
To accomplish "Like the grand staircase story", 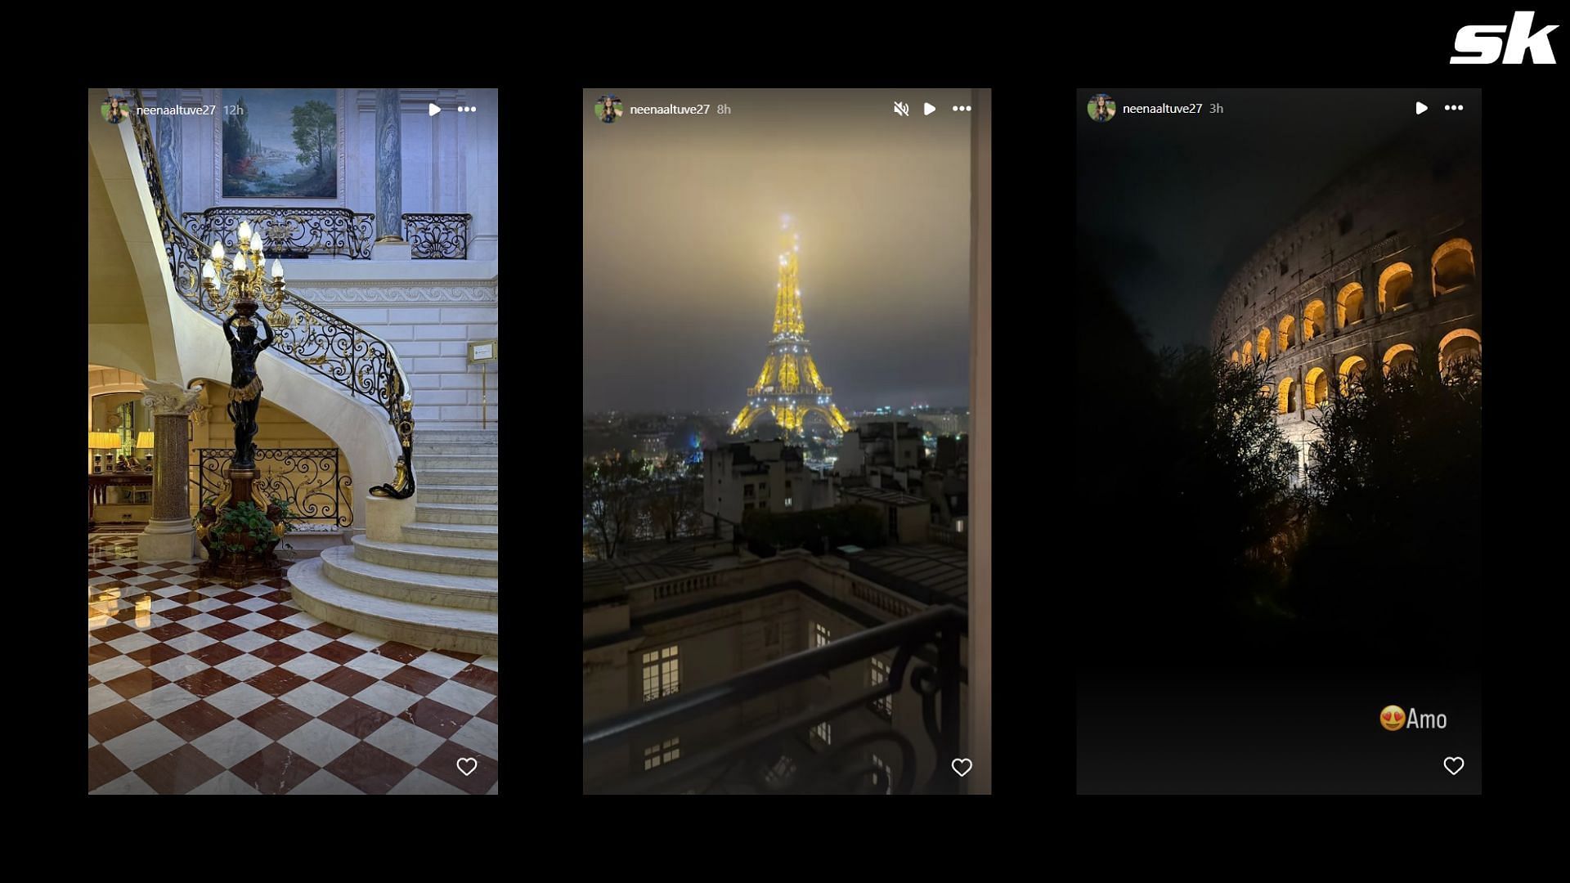I will [466, 765].
